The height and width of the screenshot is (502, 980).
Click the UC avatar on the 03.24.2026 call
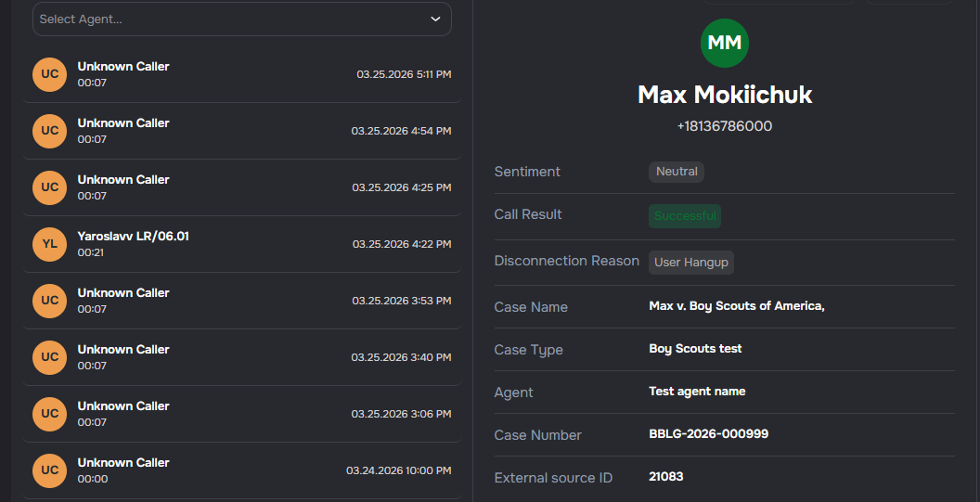click(49, 470)
